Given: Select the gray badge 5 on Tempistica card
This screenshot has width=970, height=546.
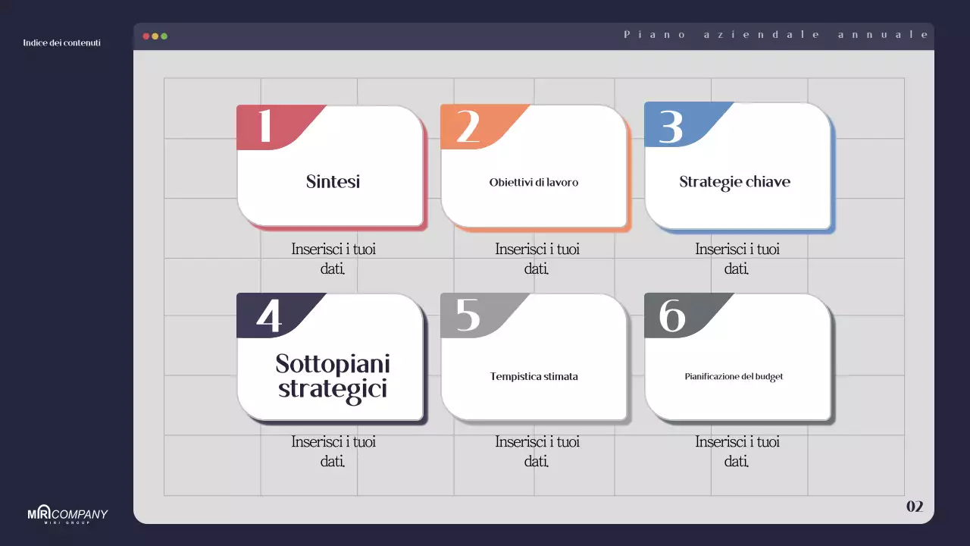Looking at the screenshot, I should (468, 316).
